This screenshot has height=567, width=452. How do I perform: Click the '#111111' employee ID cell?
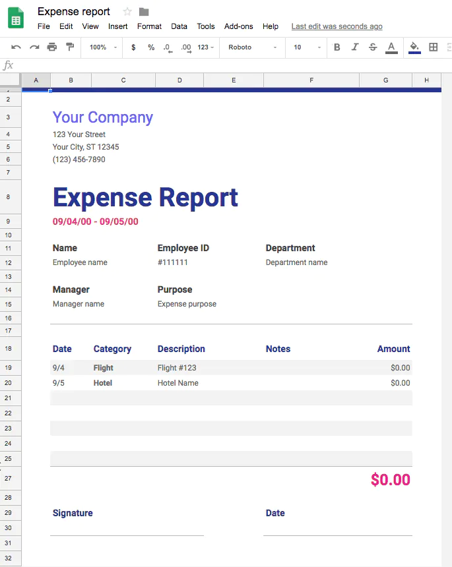173,262
